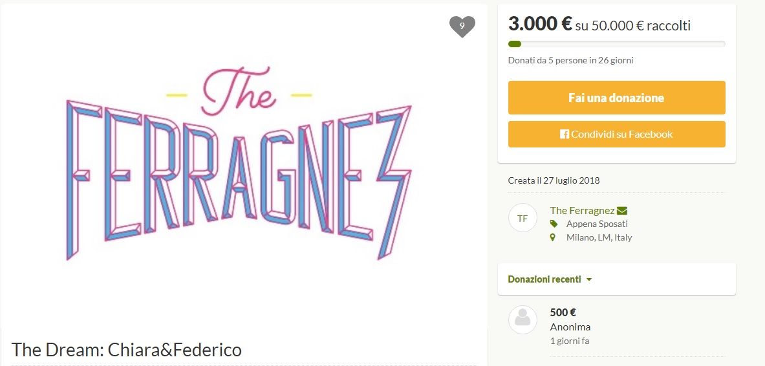Click the caret arrow after Donazioni recenti
Viewport: 765px width, 366px height.
pyautogui.click(x=589, y=280)
